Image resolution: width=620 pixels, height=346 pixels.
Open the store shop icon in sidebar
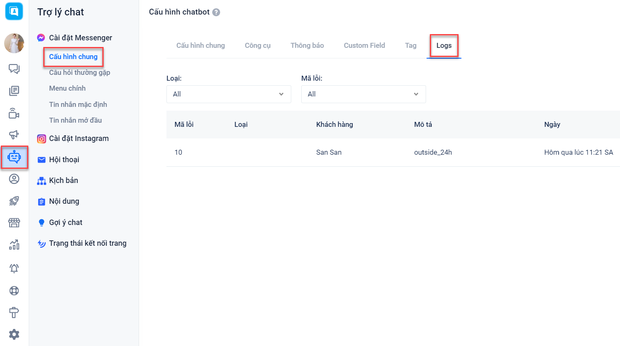pyautogui.click(x=14, y=223)
